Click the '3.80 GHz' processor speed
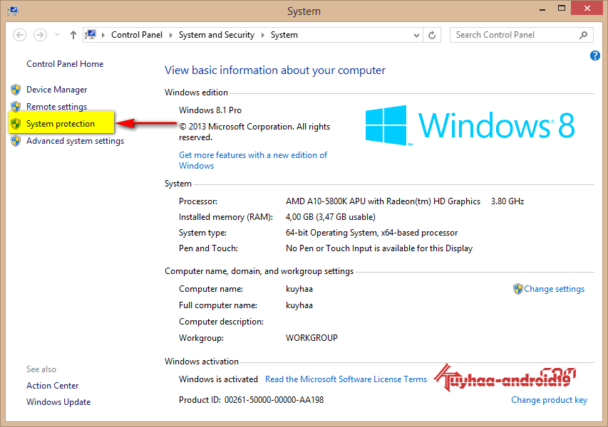The height and width of the screenshot is (427, 608). (507, 201)
